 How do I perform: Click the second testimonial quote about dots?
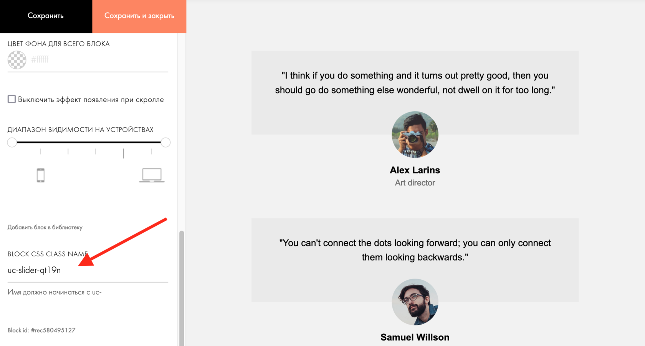pos(415,250)
